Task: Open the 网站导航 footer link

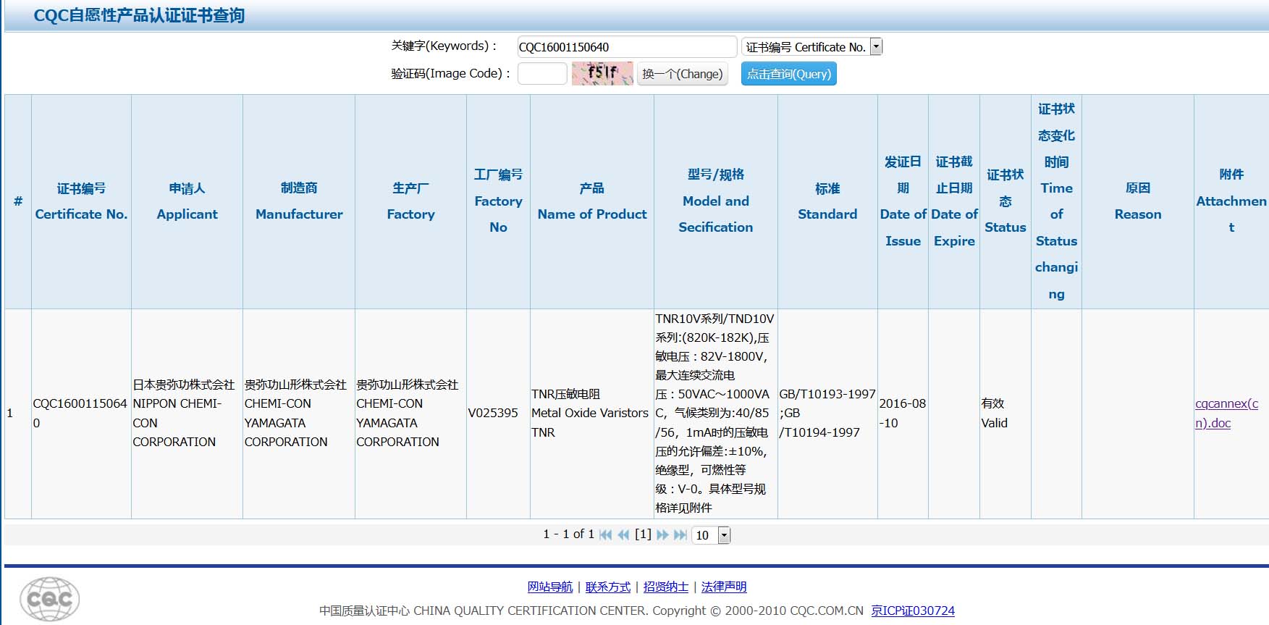Action: 550,587
